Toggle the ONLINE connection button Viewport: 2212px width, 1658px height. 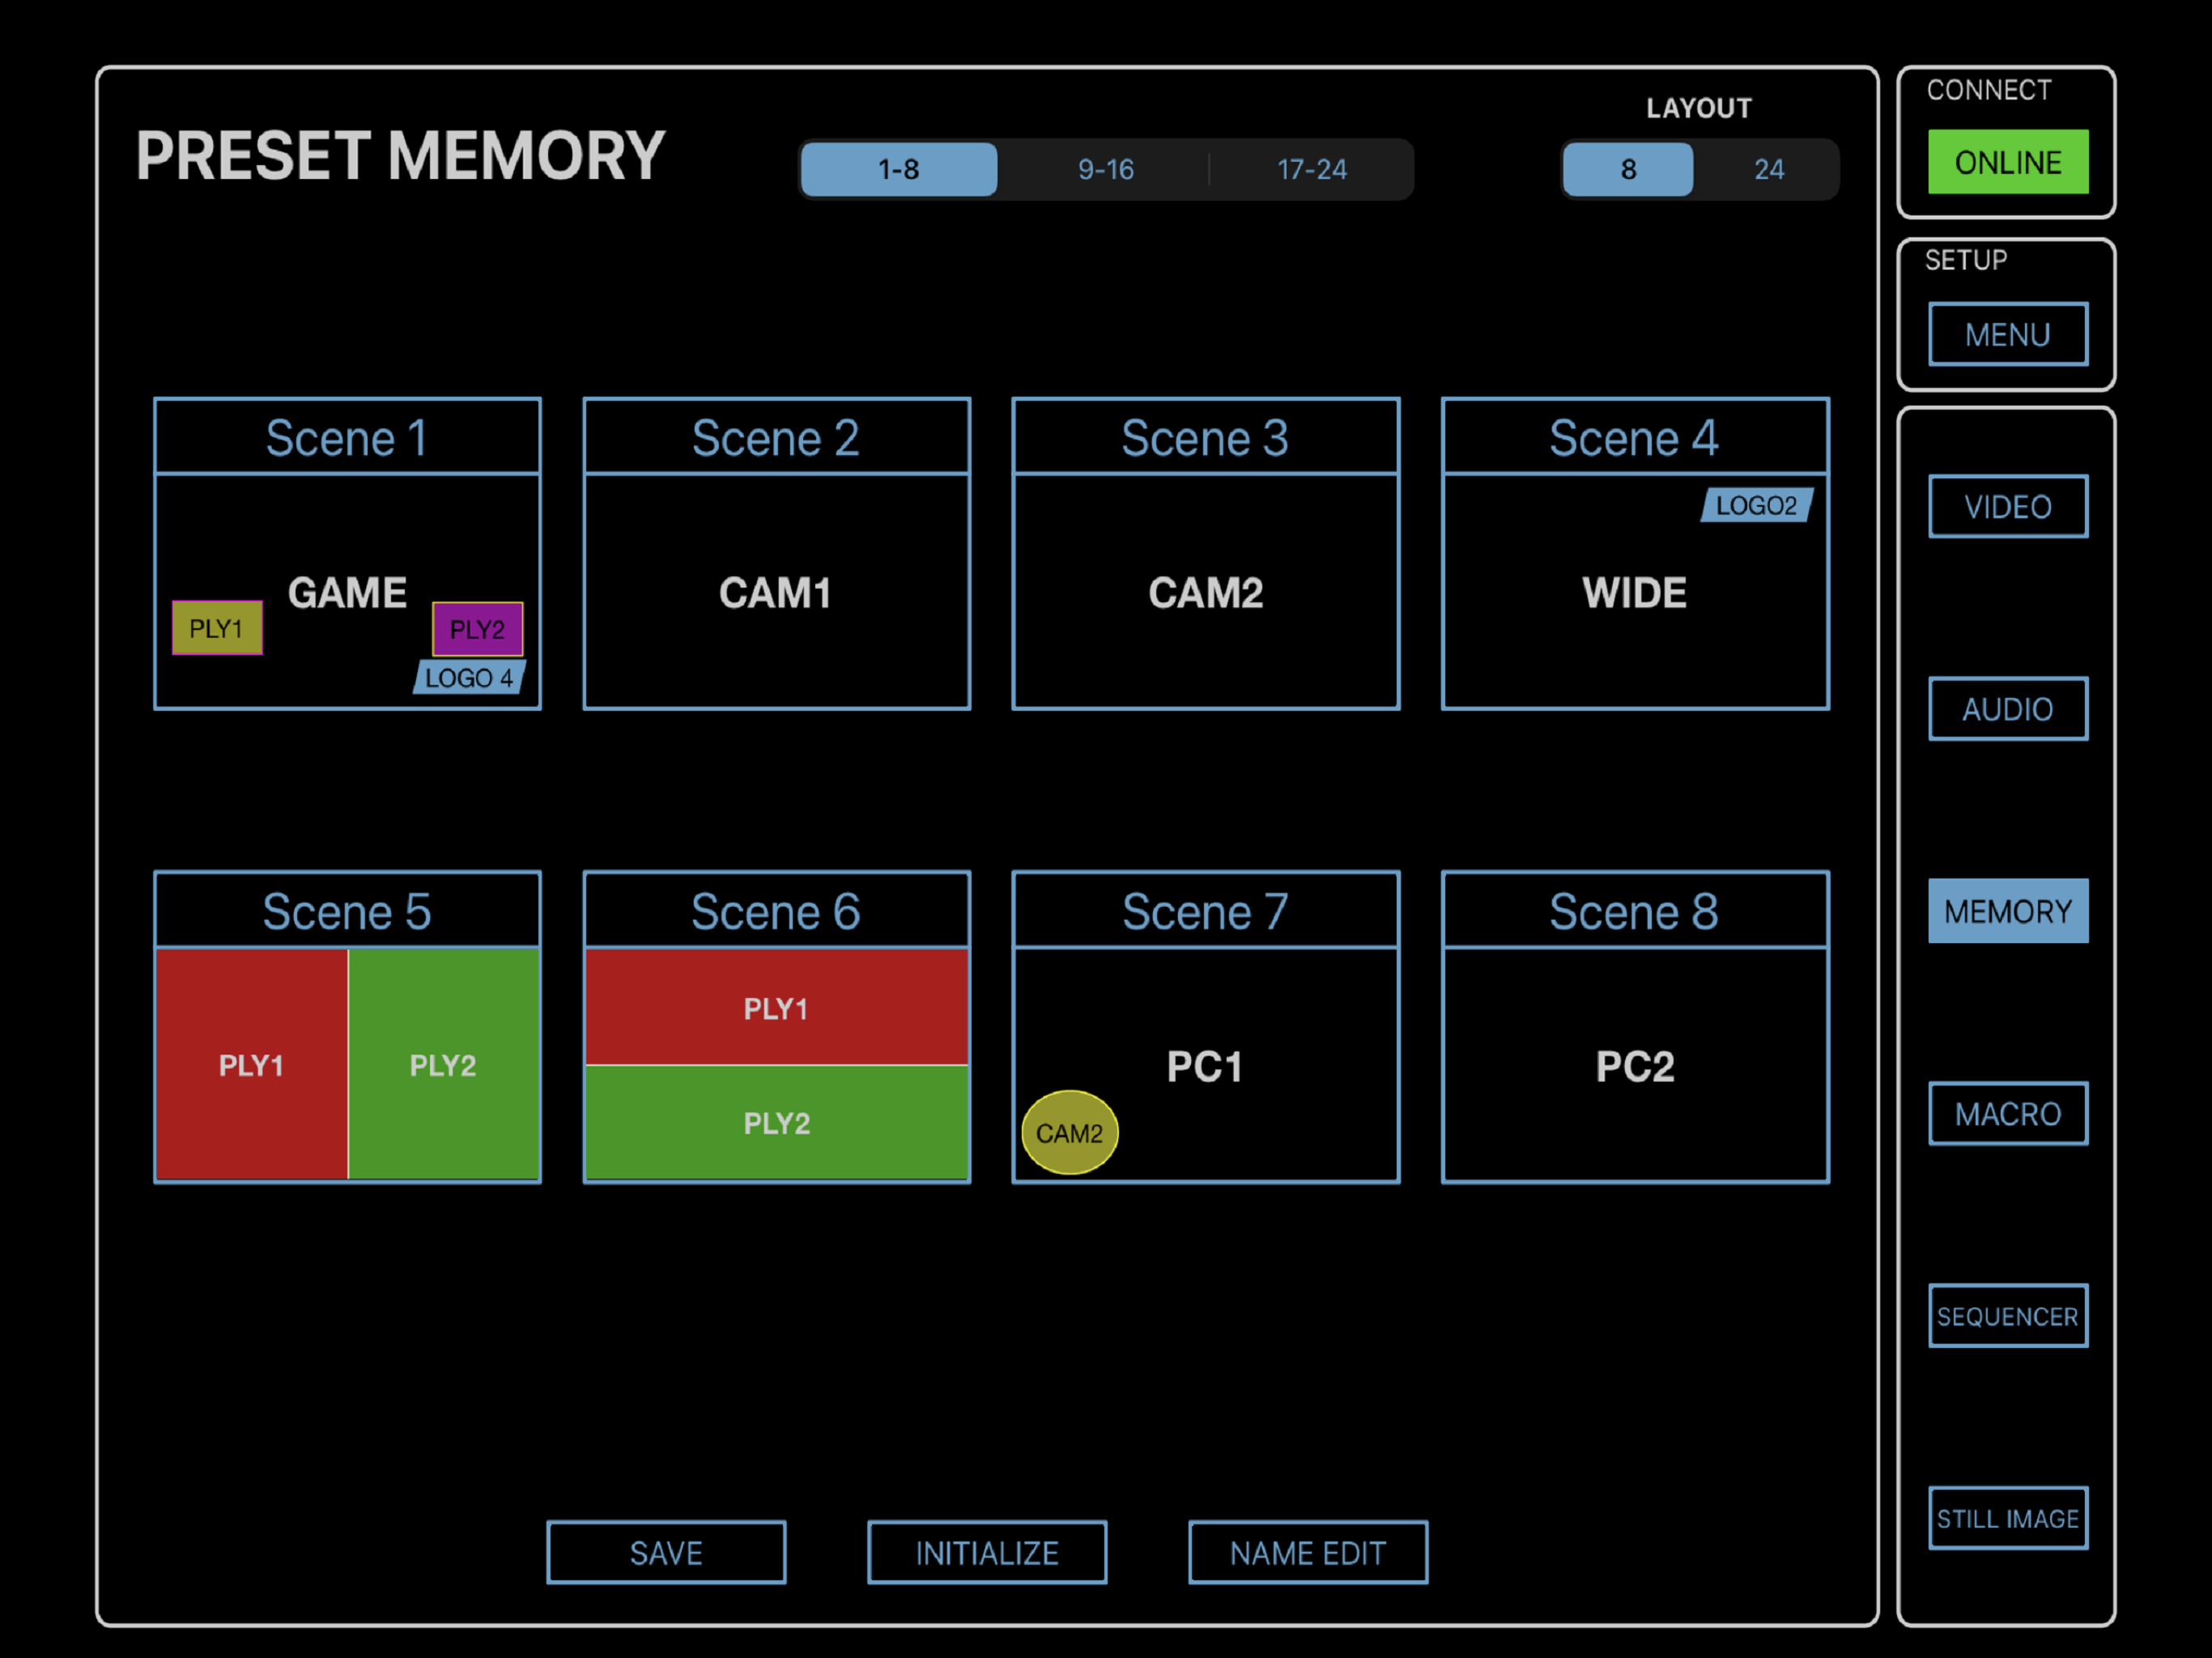tap(2007, 162)
